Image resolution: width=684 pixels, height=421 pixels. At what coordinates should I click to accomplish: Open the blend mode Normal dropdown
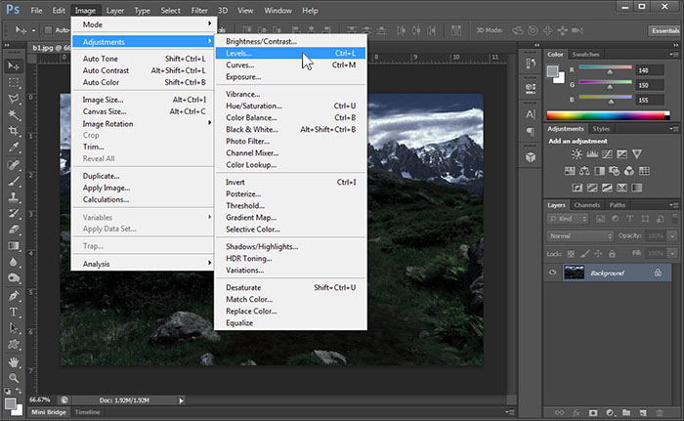576,236
